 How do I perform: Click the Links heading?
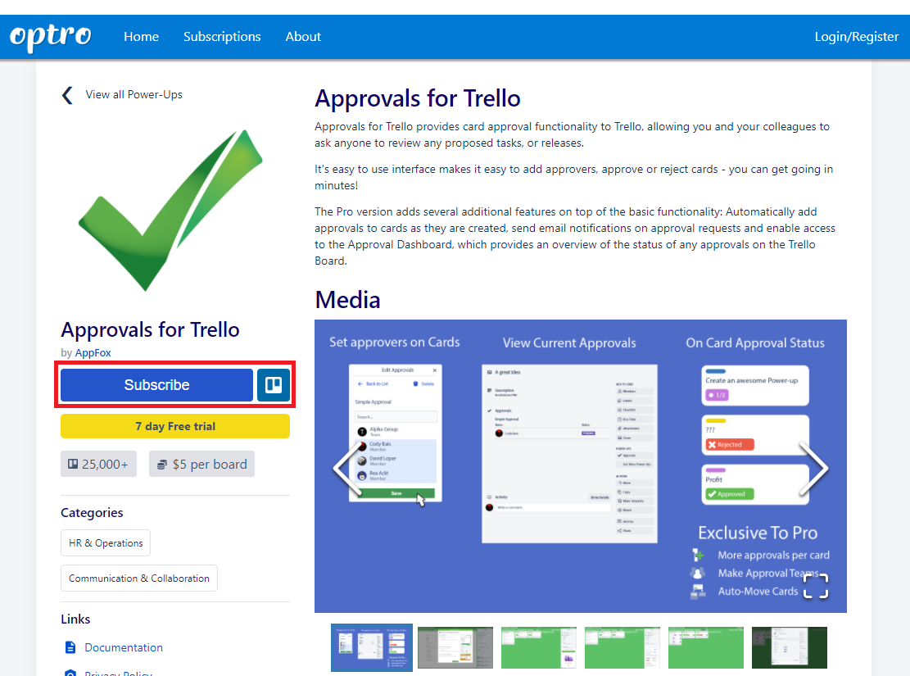[75, 619]
